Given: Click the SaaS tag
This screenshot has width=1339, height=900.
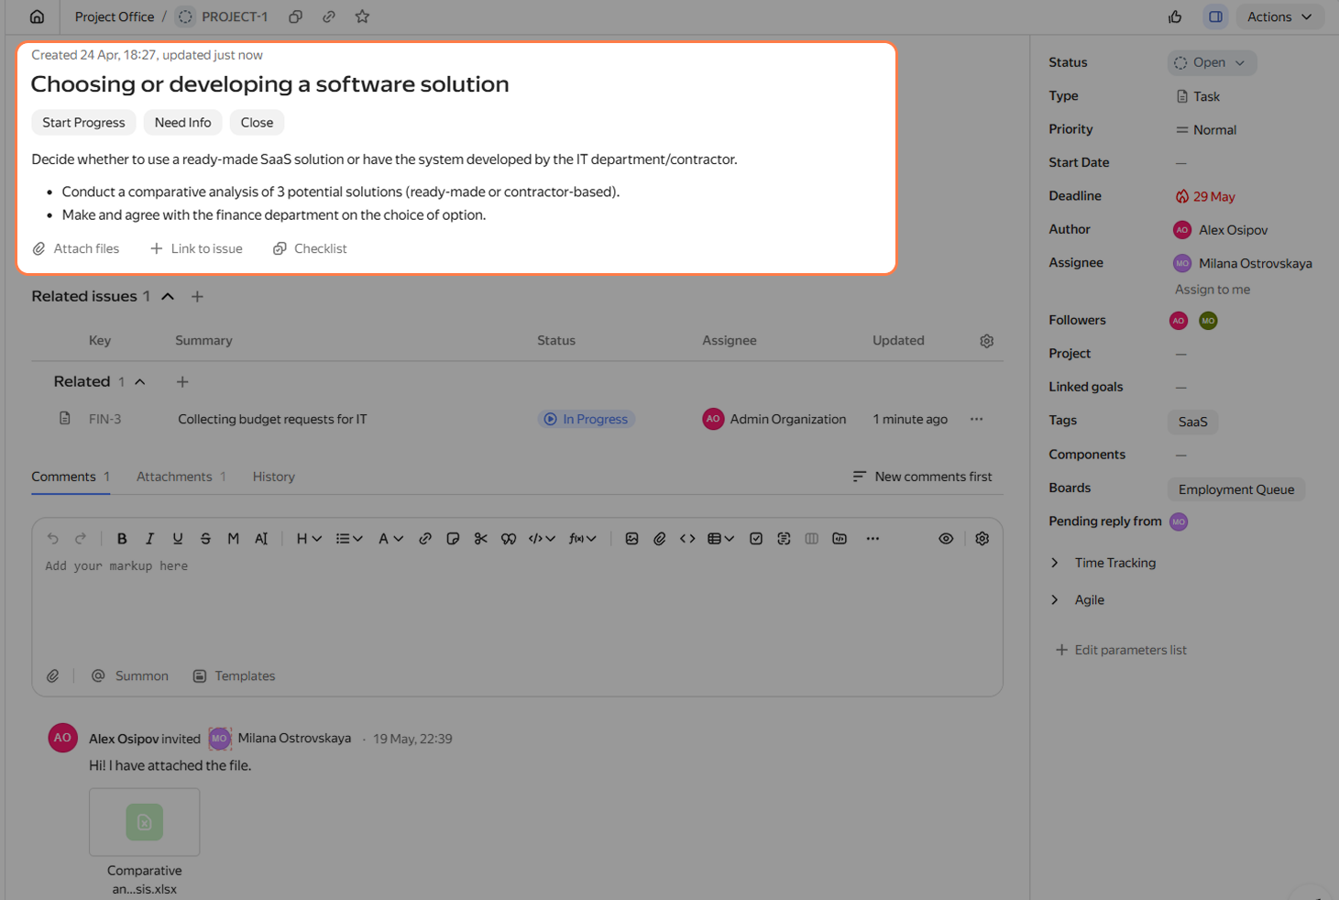Looking at the screenshot, I should point(1193,422).
